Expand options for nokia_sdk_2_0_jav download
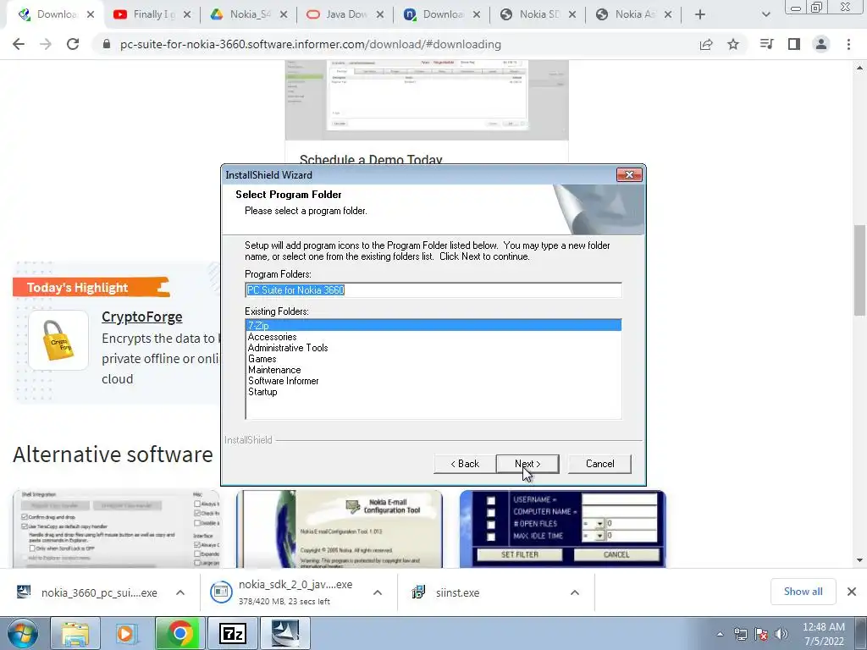Screen dimensions: 867x650 pyautogui.click(x=378, y=592)
